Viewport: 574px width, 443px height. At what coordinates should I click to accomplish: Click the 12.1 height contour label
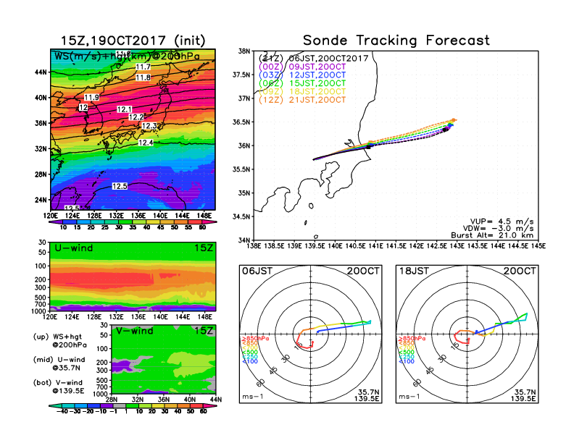(124, 109)
